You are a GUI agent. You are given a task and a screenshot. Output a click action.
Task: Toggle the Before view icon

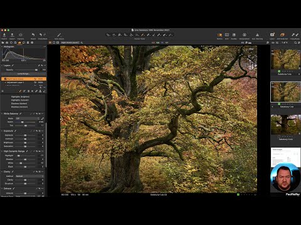[x=219, y=35]
